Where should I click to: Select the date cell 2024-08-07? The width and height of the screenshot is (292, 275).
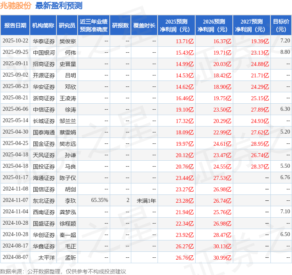15,257
